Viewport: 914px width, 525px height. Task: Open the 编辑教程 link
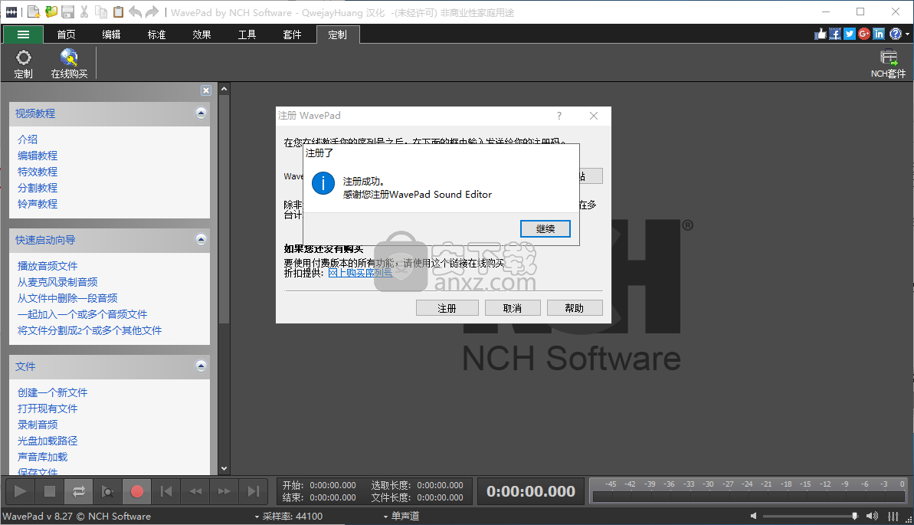pyautogui.click(x=38, y=156)
